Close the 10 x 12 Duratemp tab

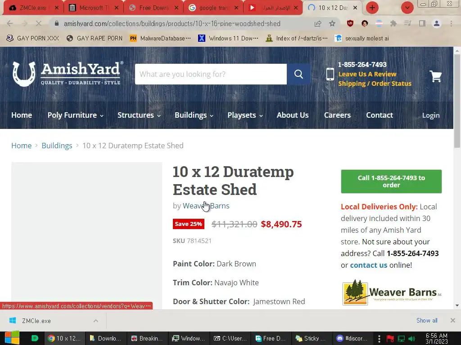(355, 8)
